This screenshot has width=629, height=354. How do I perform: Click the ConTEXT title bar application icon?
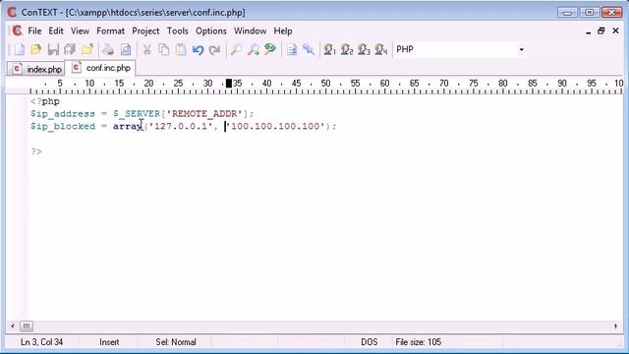tap(12, 12)
